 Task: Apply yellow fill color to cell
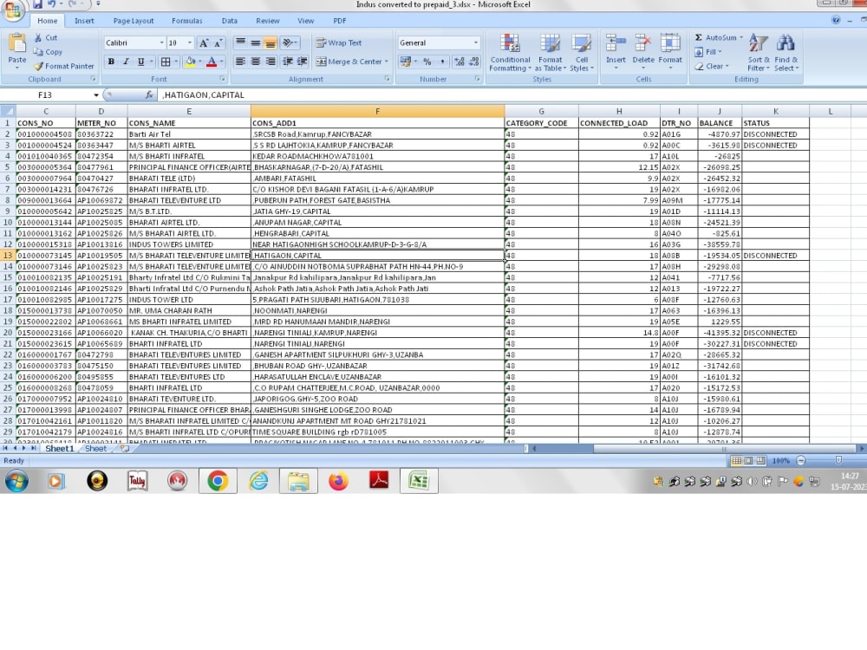[190, 62]
